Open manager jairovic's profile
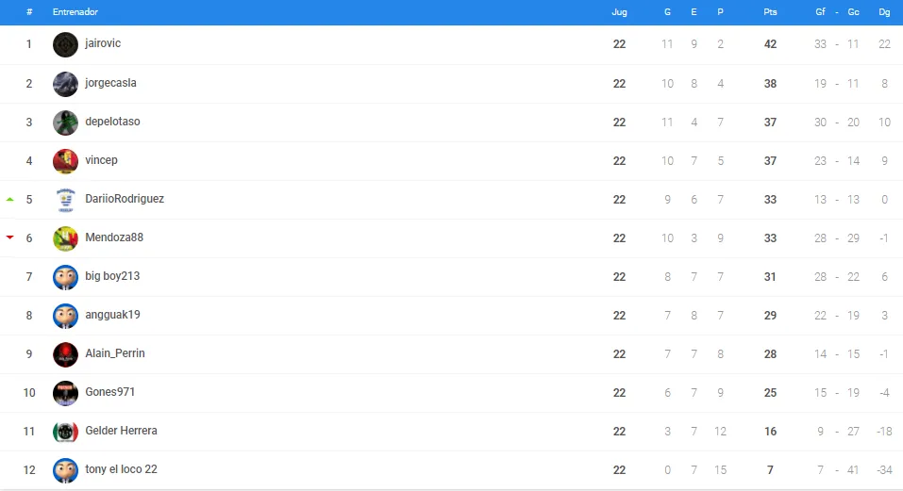Image resolution: width=903 pixels, height=491 pixels. (x=103, y=43)
